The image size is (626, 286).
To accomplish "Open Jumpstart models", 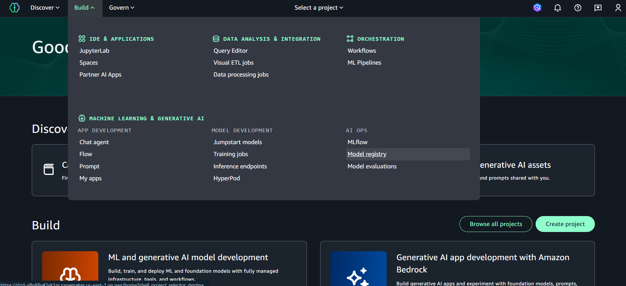I will [238, 142].
